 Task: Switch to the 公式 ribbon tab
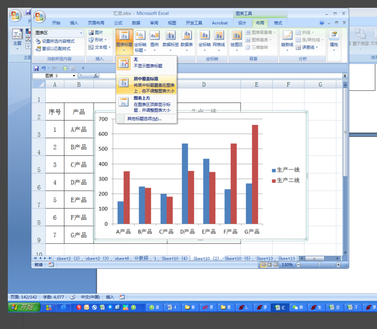[118, 23]
